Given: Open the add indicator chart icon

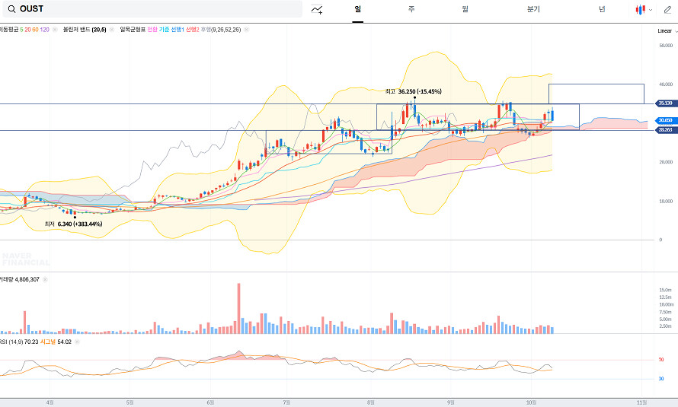Looking at the screenshot, I should click(x=317, y=9).
